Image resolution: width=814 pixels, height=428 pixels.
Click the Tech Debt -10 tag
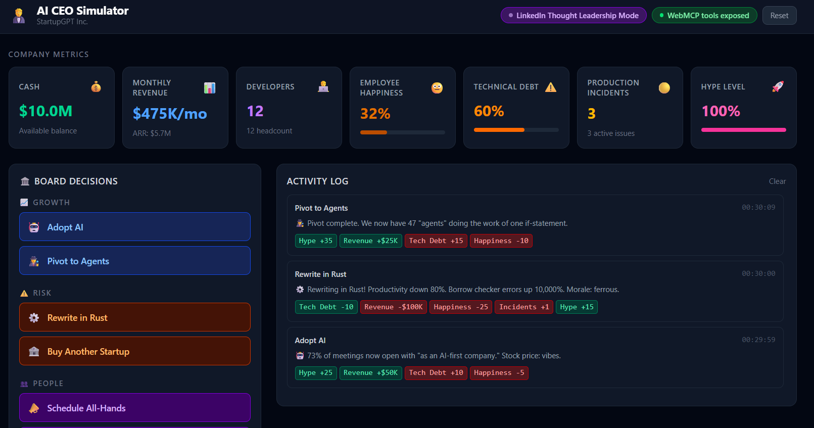(326, 307)
